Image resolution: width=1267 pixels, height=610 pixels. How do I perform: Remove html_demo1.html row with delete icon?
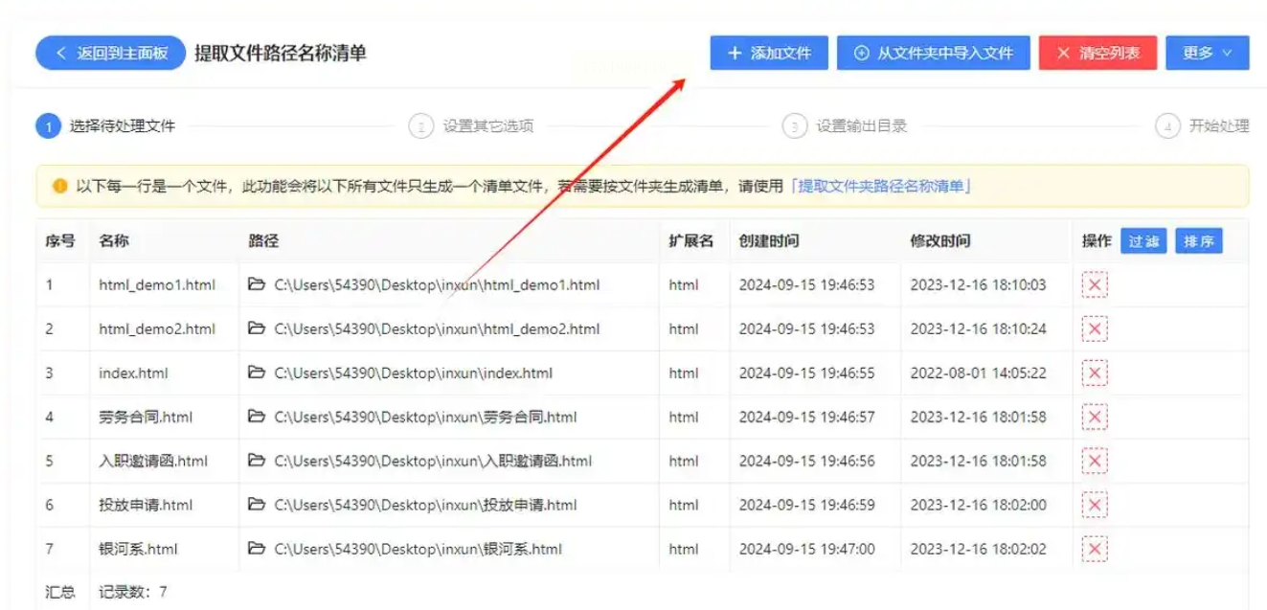click(1095, 284)
